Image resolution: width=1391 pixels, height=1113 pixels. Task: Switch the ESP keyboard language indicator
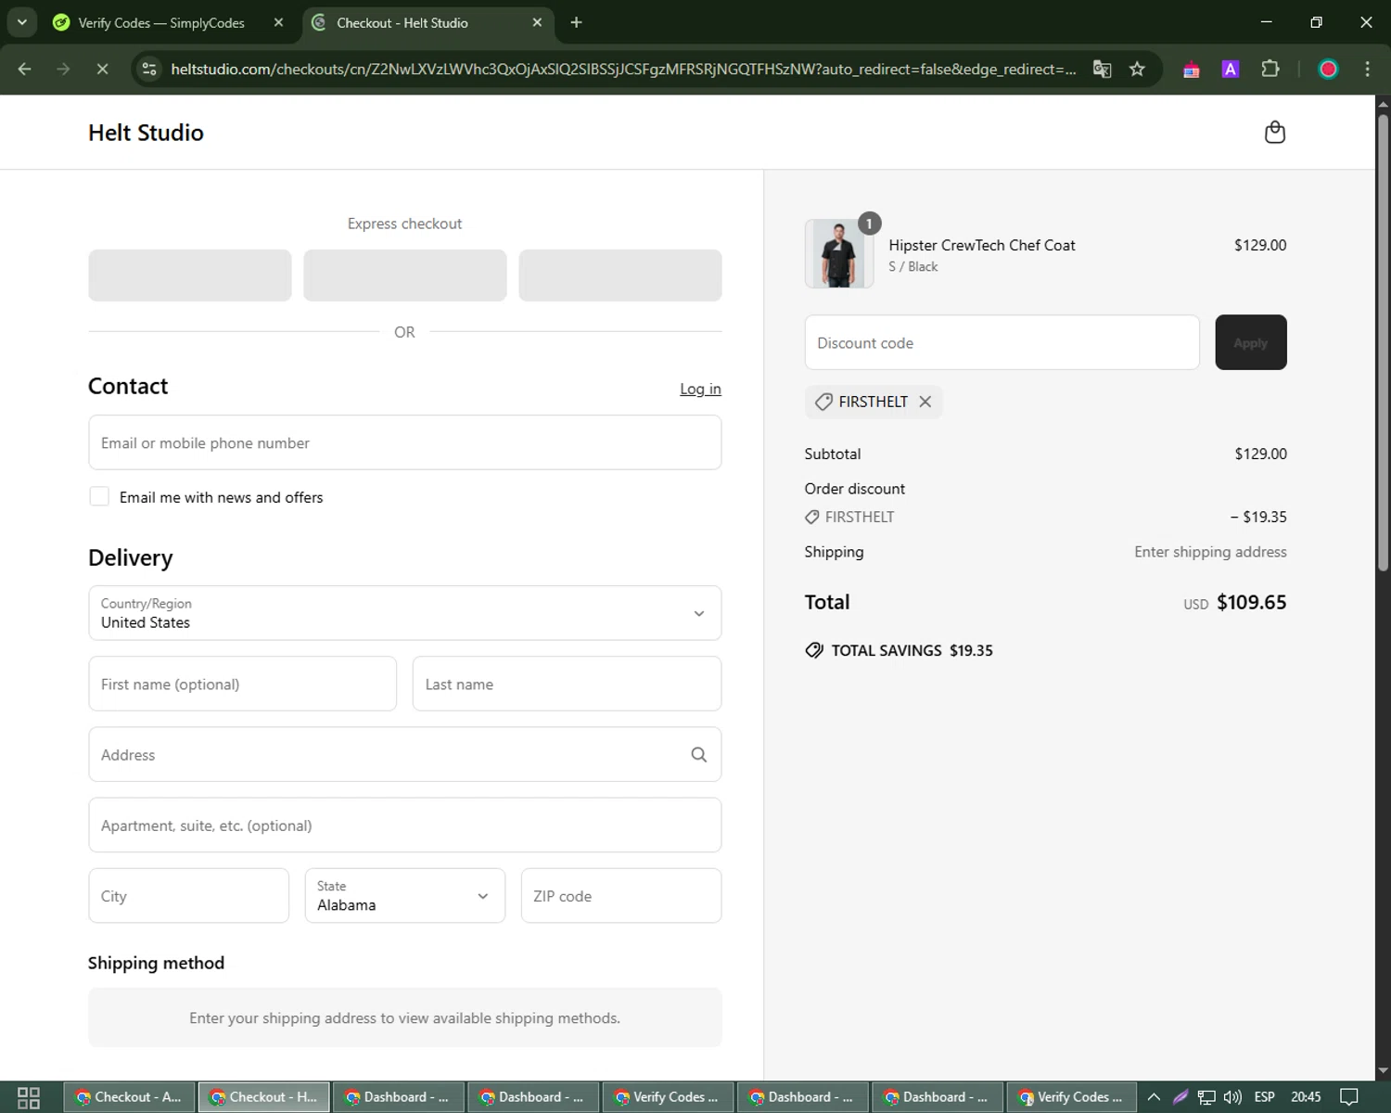[1264, 1097]
